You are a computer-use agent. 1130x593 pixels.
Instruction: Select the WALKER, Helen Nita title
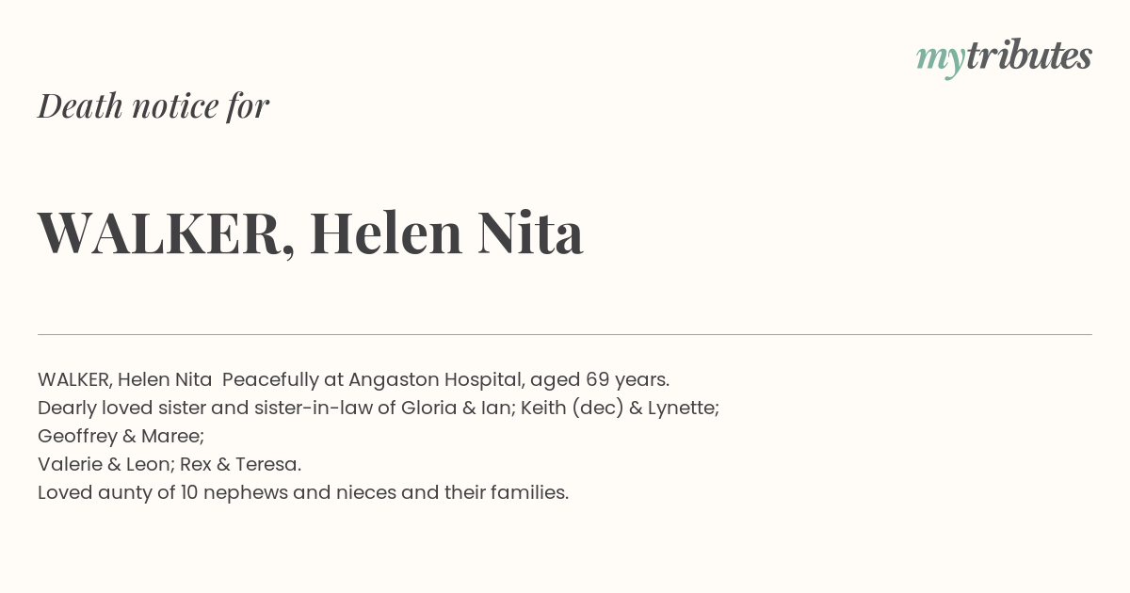pyautogui.click(x=311, y=232)
